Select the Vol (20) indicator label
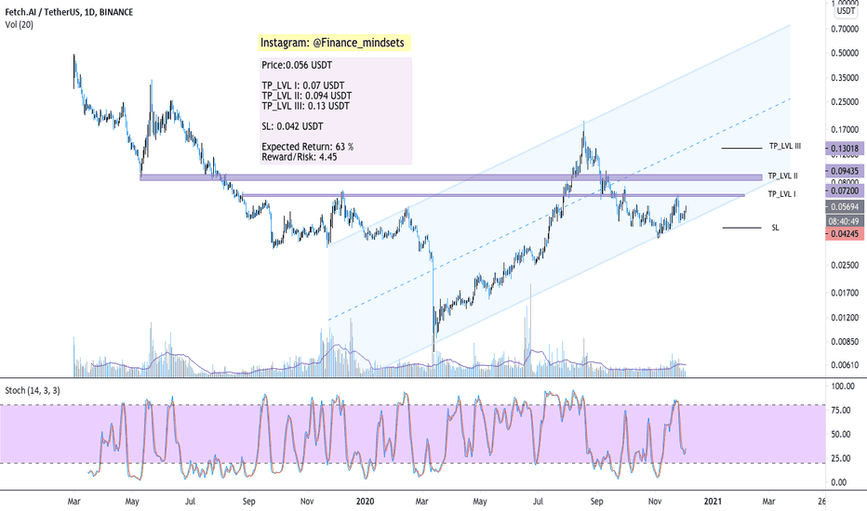Viewport: 867px width, 511px height. tap(19, 24)
